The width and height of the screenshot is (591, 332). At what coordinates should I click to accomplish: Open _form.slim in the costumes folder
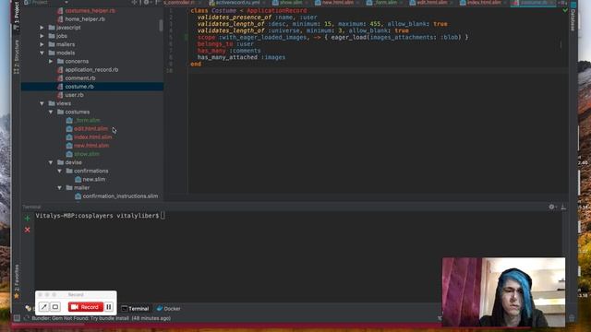87,120
